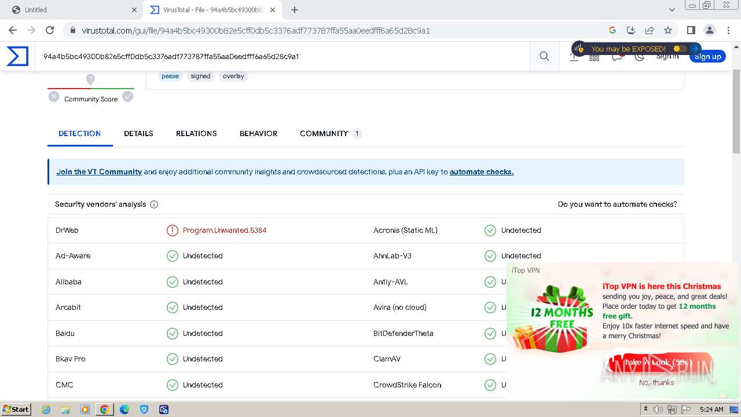
Task: Open the Chrome profile avatar
Action: tap(709, 30)
